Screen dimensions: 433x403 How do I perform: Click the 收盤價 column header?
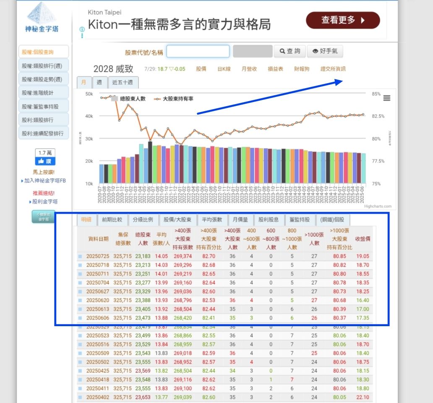click(363, 239)
